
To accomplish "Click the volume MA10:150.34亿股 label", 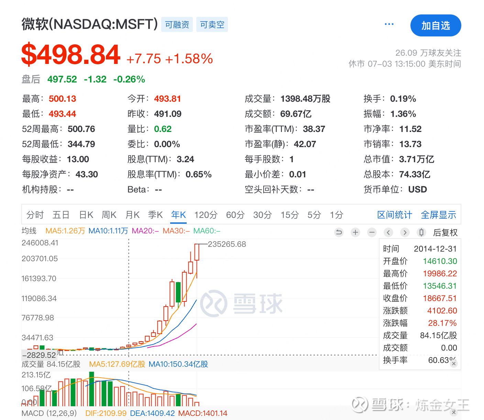I will click(178, 364).
